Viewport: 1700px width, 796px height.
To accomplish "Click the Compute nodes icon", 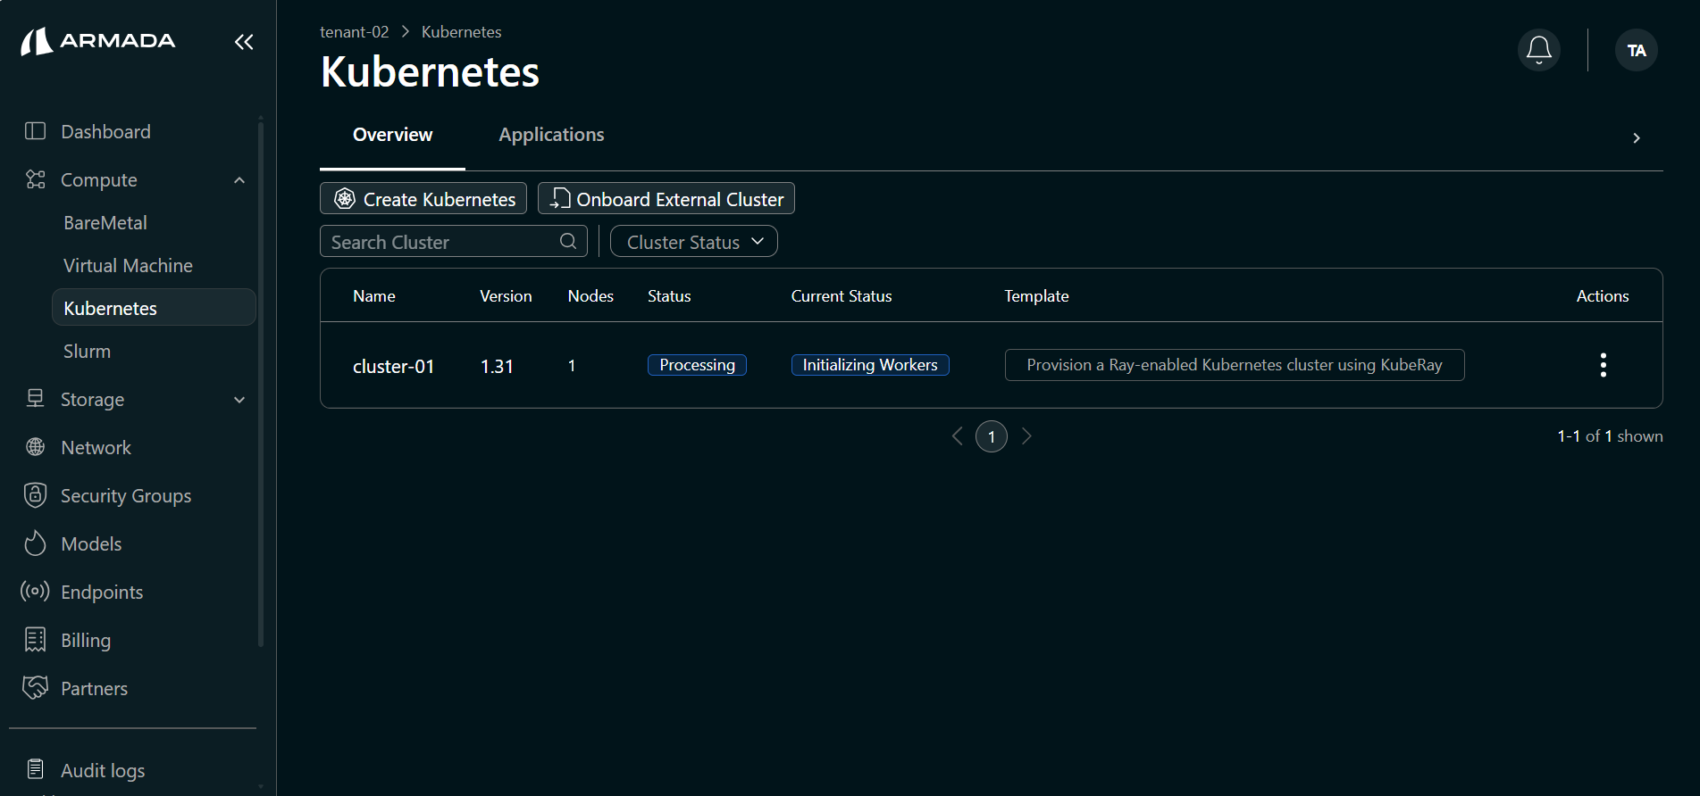I will (36, 179).
